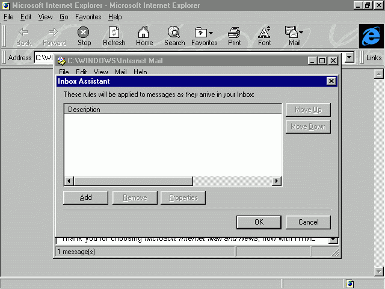
Task: Open Edit menu in Internet Mail window
Action: [81, 72]
